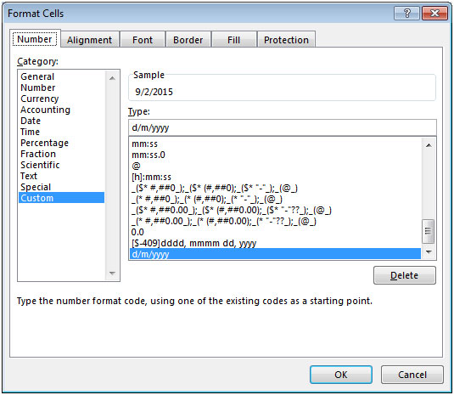This screenshot has height=395, width=454.
Task: Click format type list scroll down arrow
Action: (x=429, y=251)
